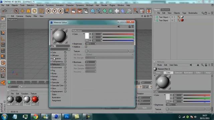Select the black material thumbnail
This screenshot has width=214, height=120.
point(19,99)
